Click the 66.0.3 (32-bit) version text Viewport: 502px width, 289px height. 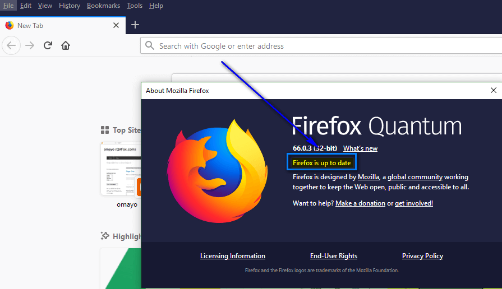pos(315,148)
